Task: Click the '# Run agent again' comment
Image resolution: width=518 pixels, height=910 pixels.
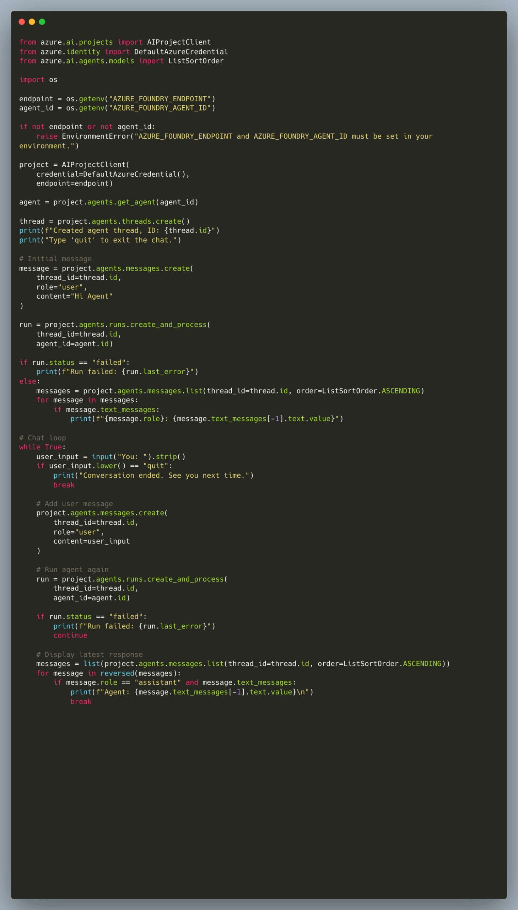Action: click(x=72, y=569)
